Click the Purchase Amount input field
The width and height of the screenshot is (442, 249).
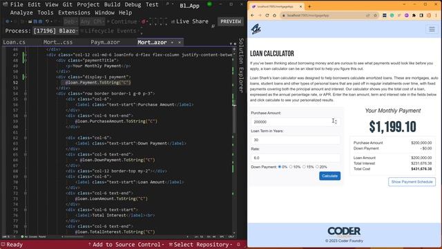coord(295,122)
